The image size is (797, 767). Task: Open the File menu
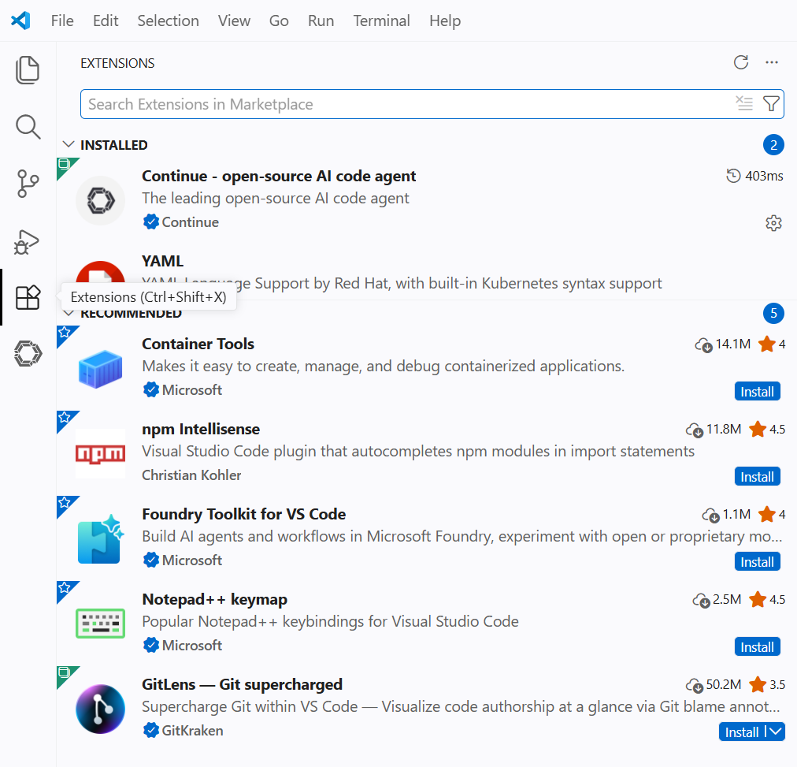point(62,20)
